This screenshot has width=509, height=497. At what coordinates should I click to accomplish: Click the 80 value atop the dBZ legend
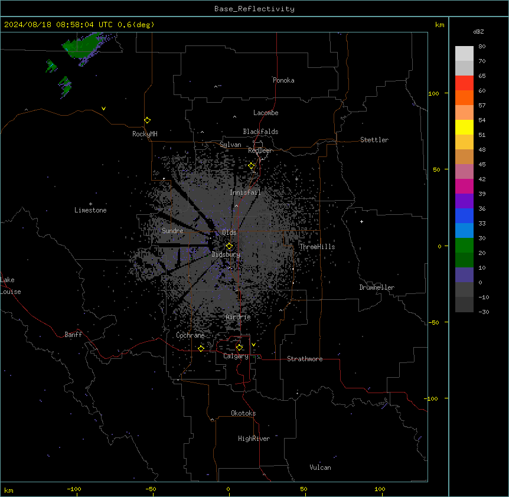[x=482, y=47]
